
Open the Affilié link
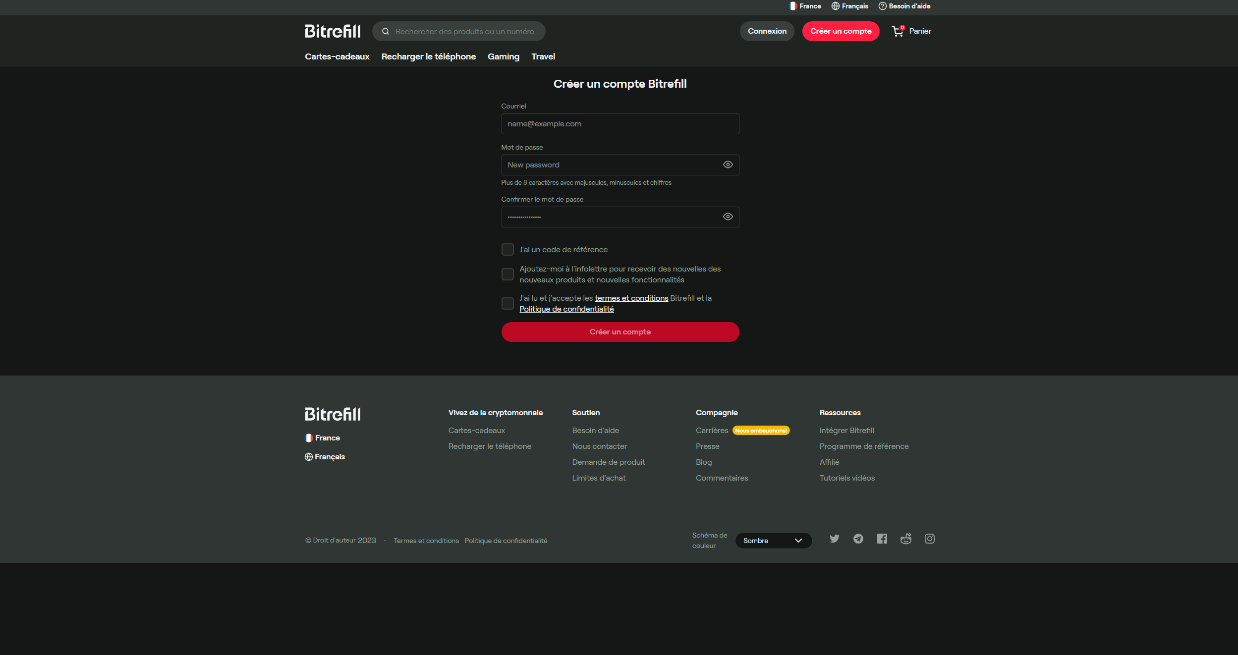pos(830,462)
